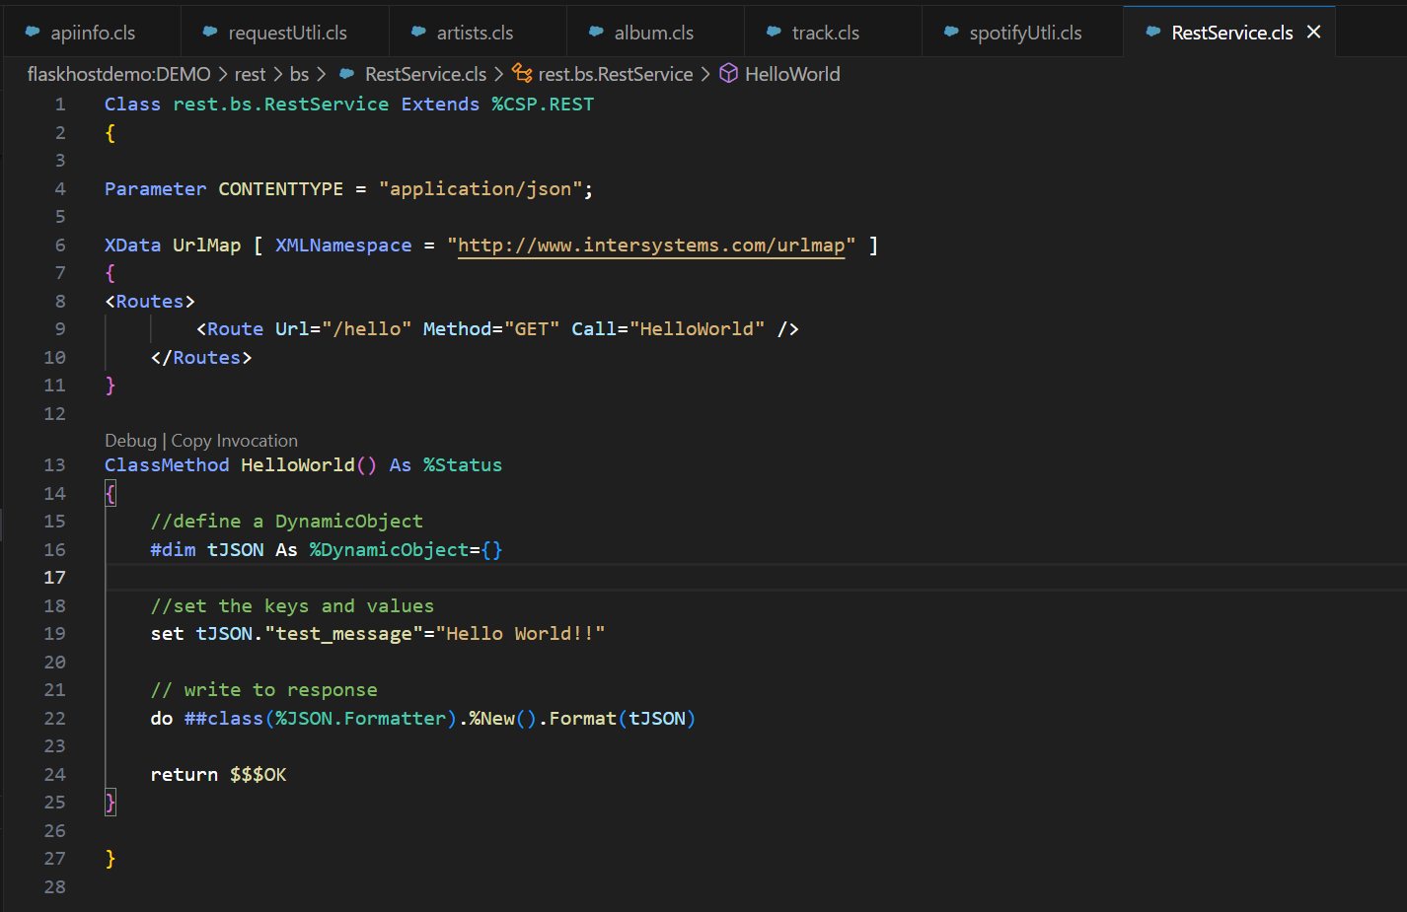The width and height of the screenshot is (1407, 912).
Task: Open RestService.cls breadcrumb item
Action: [x=425, y=74]
